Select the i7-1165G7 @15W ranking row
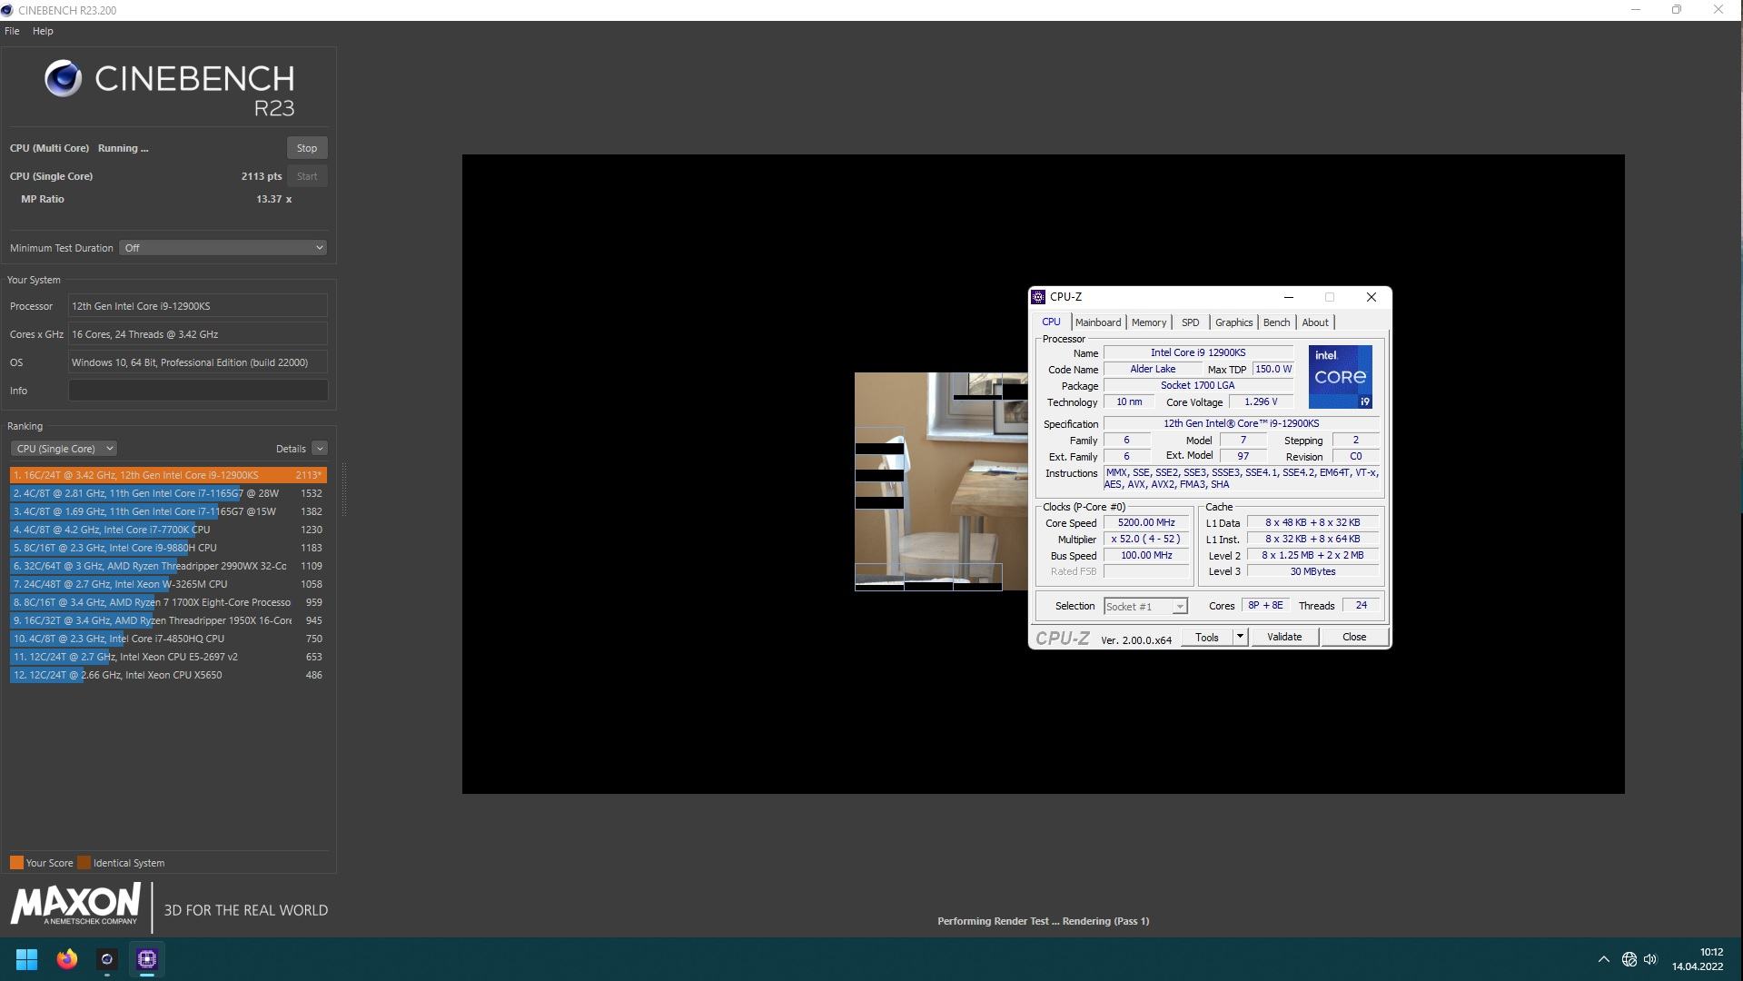Screen dimensions: 1743x981 [168, 511]
